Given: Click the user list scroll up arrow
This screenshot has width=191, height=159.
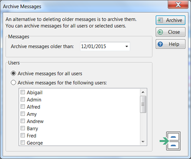Looking at the screenshot, I should click(x=143, y=92).
